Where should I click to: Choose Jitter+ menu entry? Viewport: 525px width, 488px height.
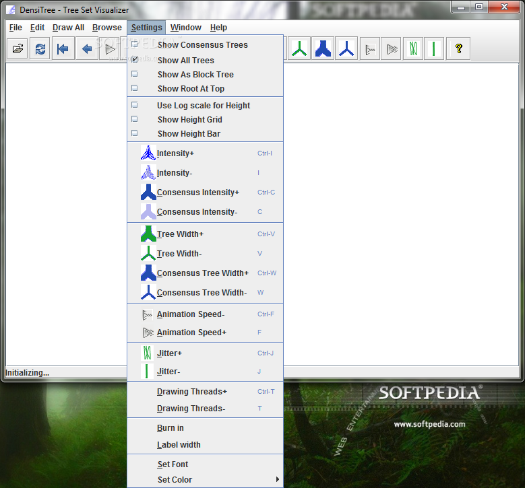click(x=206, y=353)
